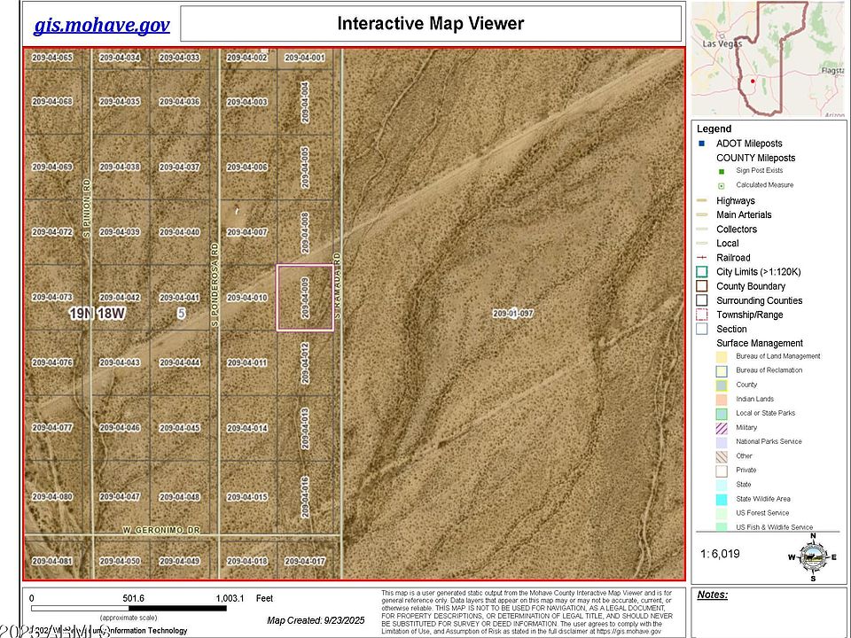Select highlighted parcel 209-04-009
Viewport: 851px width, 638px height.
[305, 298]
